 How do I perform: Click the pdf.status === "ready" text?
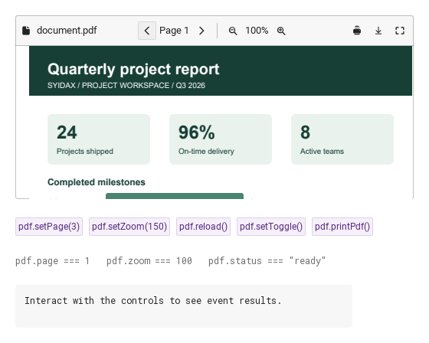[267, 261]
